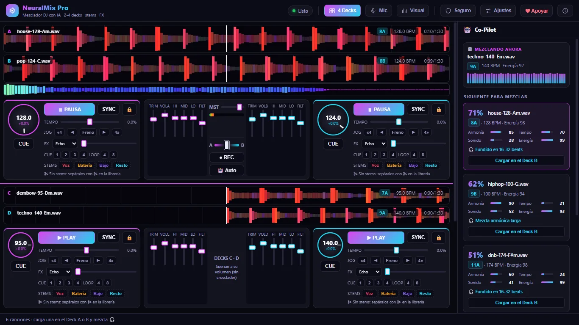Toggle Deck D key lock padlock

point(439,238)
